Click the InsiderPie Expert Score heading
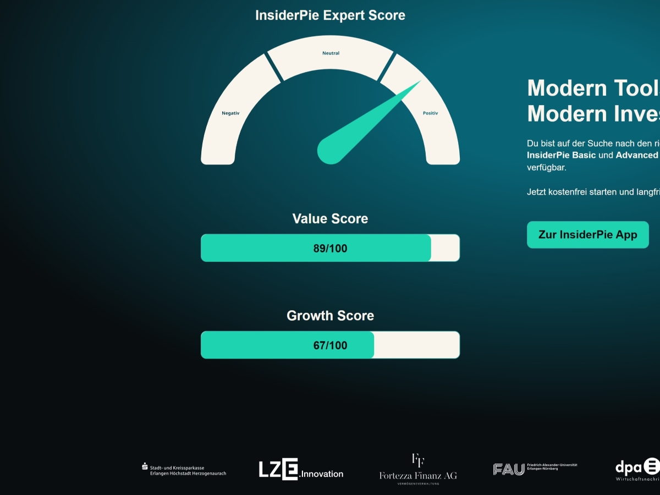The image size is (660, 495). tap(330, 15)
